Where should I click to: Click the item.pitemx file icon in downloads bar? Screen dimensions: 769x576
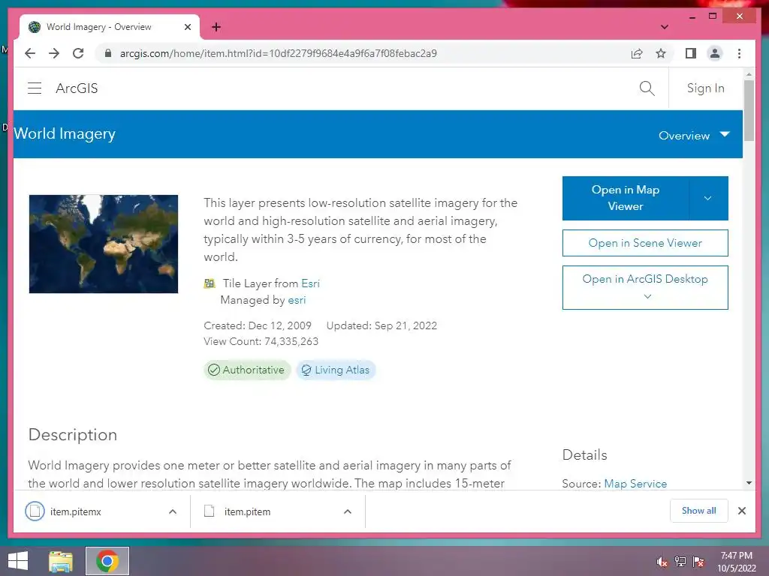click(x=35, y=511)
